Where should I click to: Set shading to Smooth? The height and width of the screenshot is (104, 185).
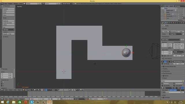pos(5,34)
